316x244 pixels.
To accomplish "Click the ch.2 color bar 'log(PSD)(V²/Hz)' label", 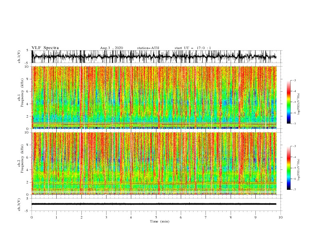I will point(299,170).
